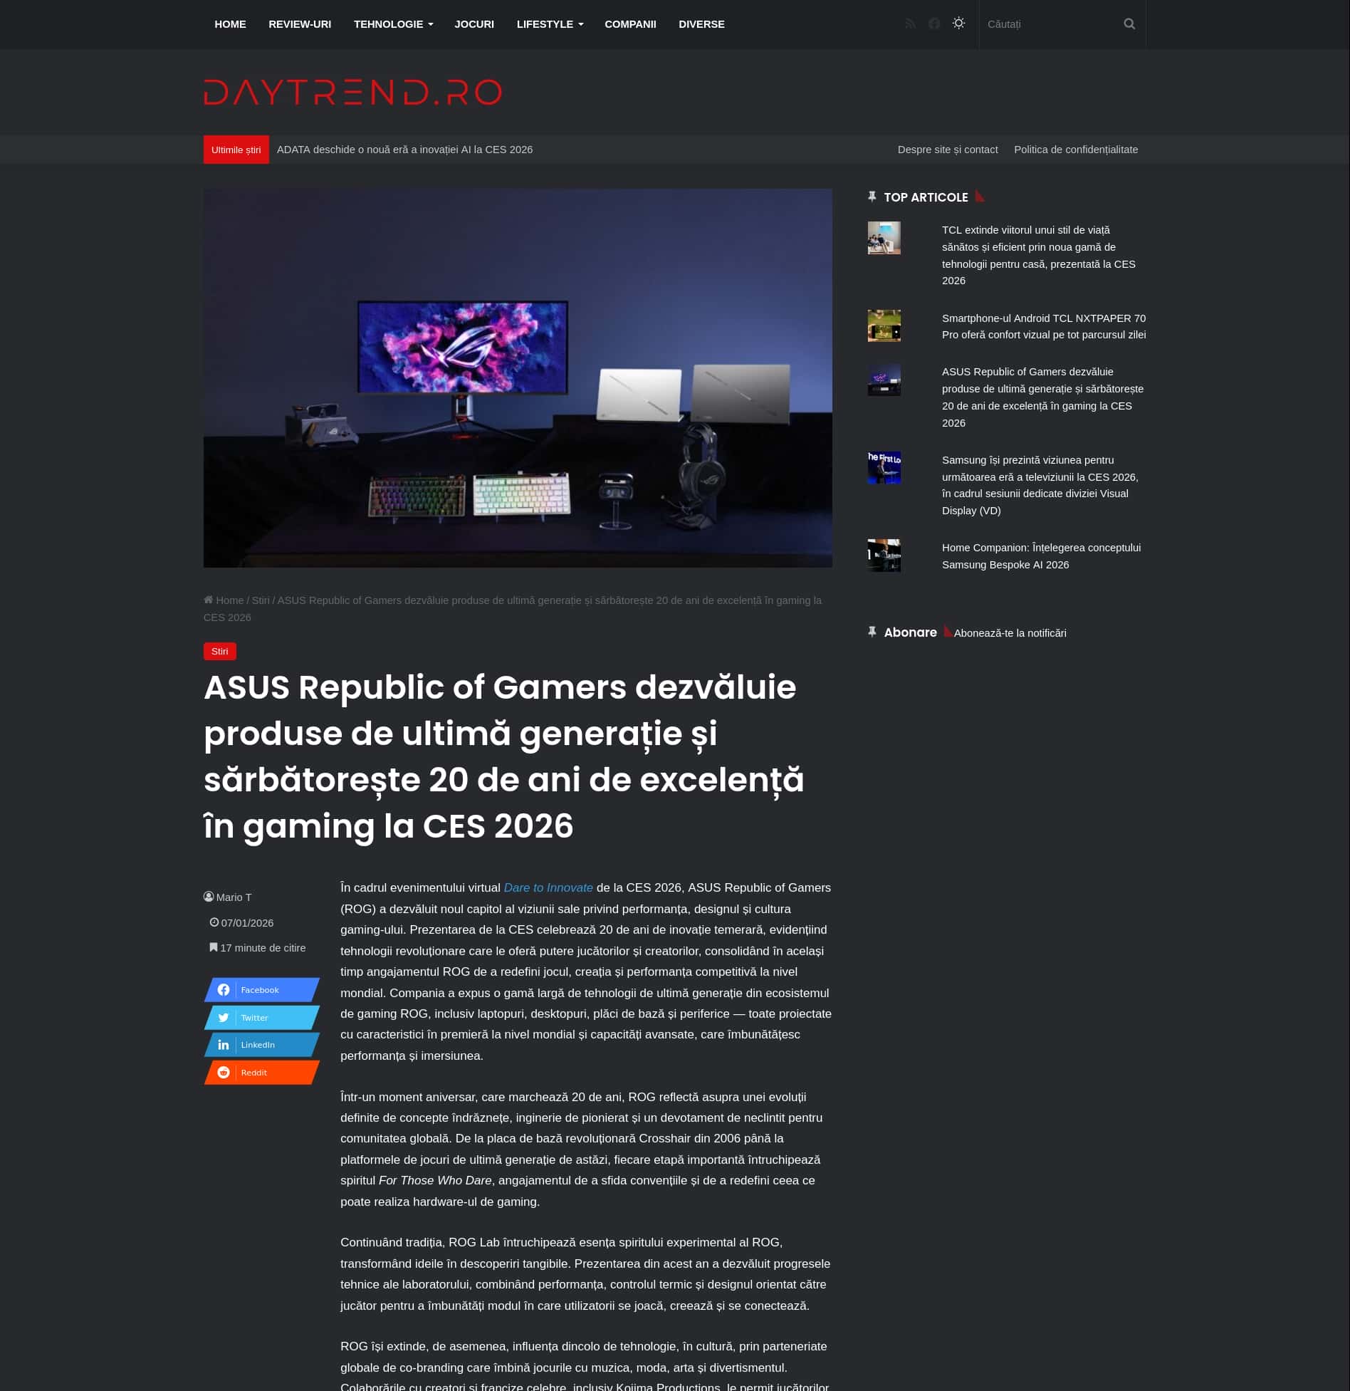Click the search magnifier icon

coord(1129,24)
